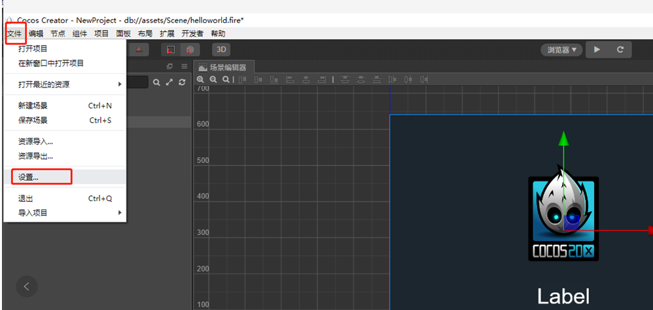
Task: Select 保存场景 menu entry
Action: click(65, 120)
